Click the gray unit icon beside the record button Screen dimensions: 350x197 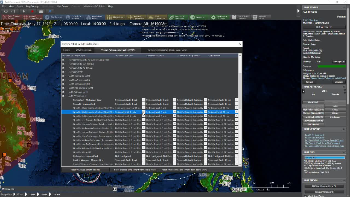pyautogui.click(x=41, y=11)
